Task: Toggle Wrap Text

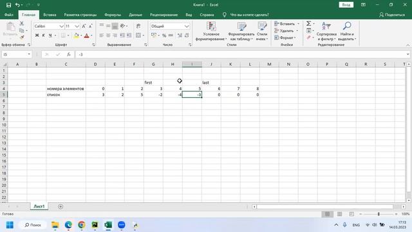Action: click(138, 26)
